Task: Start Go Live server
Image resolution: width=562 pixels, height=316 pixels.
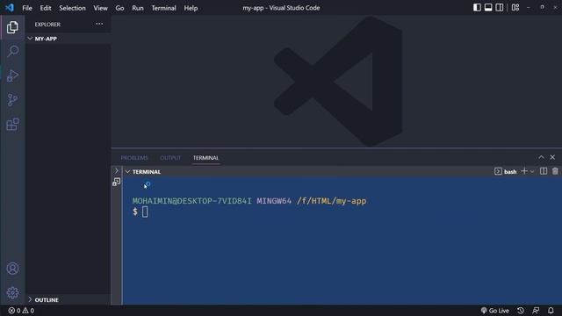Action: [x=495, y=310]
